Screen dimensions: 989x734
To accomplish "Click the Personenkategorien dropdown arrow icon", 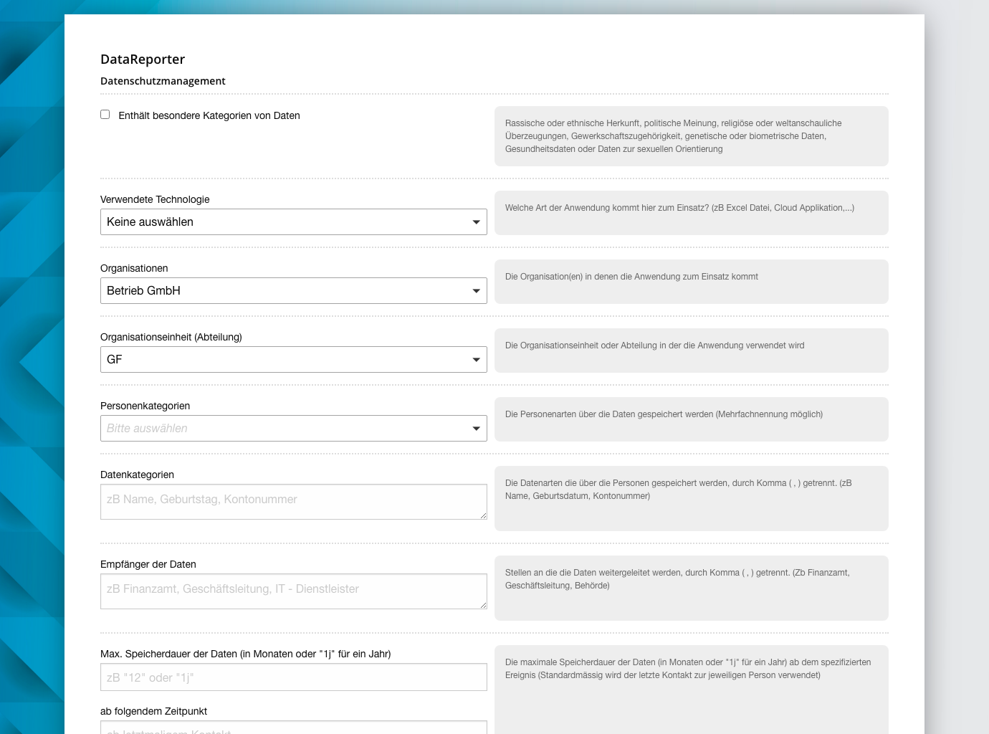I will tap(477, 428).
